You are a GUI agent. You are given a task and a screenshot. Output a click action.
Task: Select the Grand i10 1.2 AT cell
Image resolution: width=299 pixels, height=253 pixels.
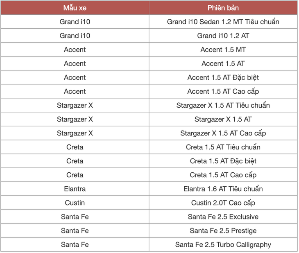click(223, 36)
